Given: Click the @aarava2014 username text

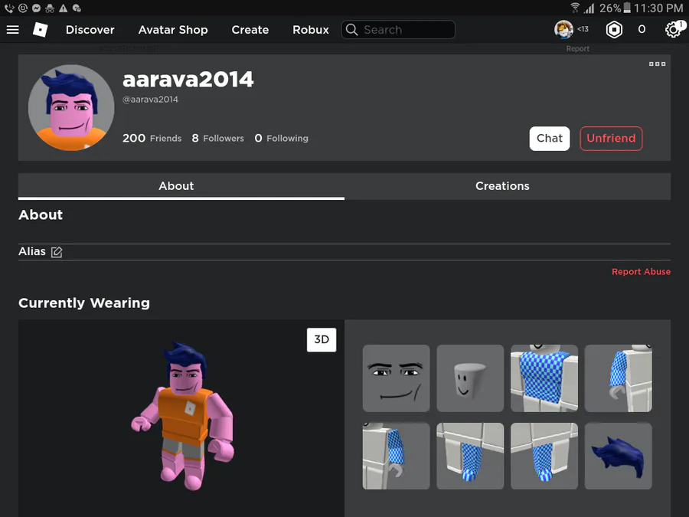Looking at the screenshot, I should click(150, 100).
